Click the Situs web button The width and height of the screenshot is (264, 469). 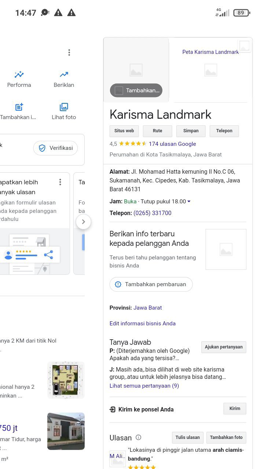click(x=124, y=131)
